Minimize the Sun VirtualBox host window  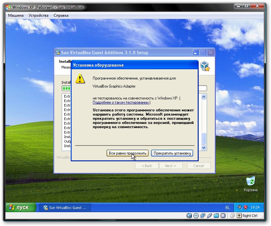coord(238,6)
